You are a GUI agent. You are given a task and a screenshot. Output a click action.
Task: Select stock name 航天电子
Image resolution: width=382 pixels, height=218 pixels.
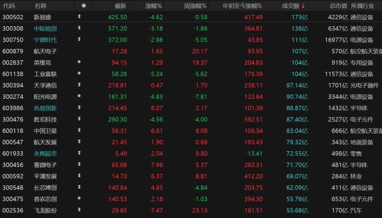[45, 51]
